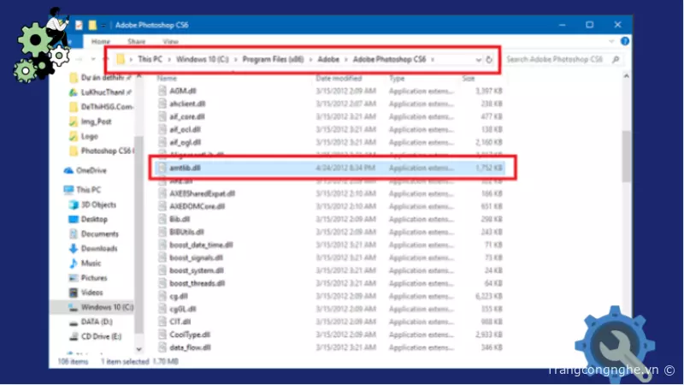Open the Music folder in navigation pane
The width and height of the screenshot is (684, 385).
[x=73, y=263]
